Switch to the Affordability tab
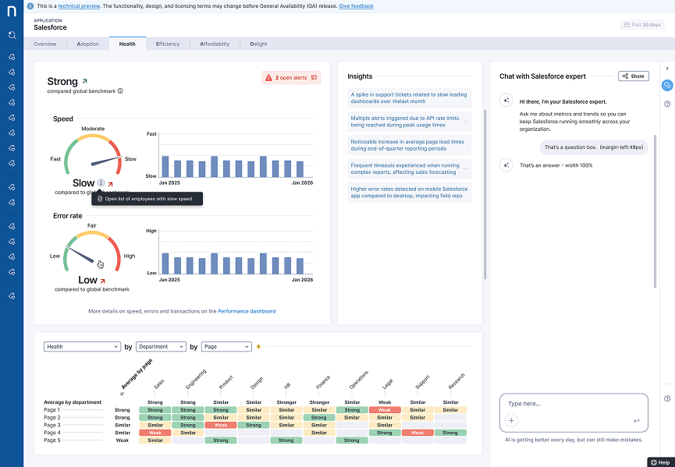Image resolution: width=675 pixels, height=467 pixels. 215,44
